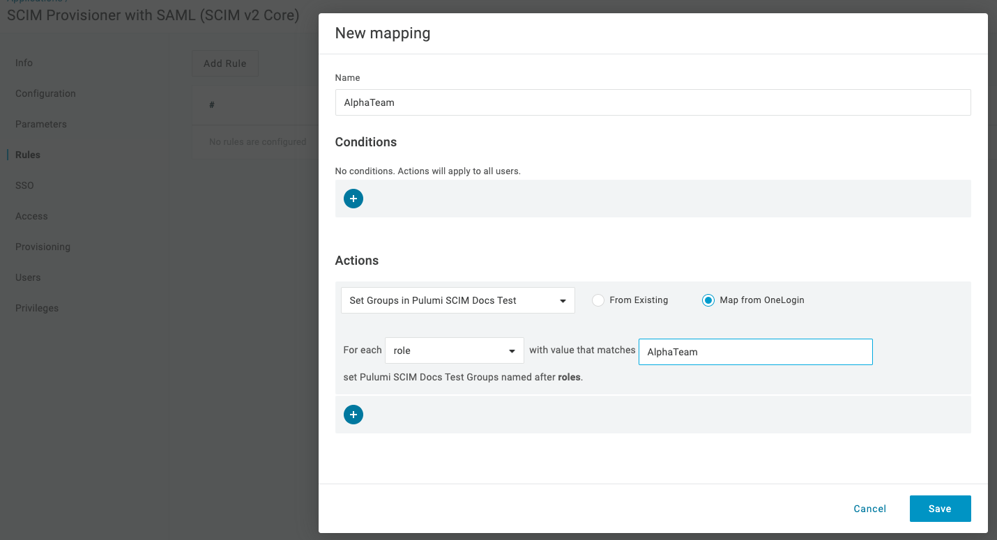Open the Info sidebar item
Image resolution: width=997 pixels, height=540 pixels.
click(24, 63)
